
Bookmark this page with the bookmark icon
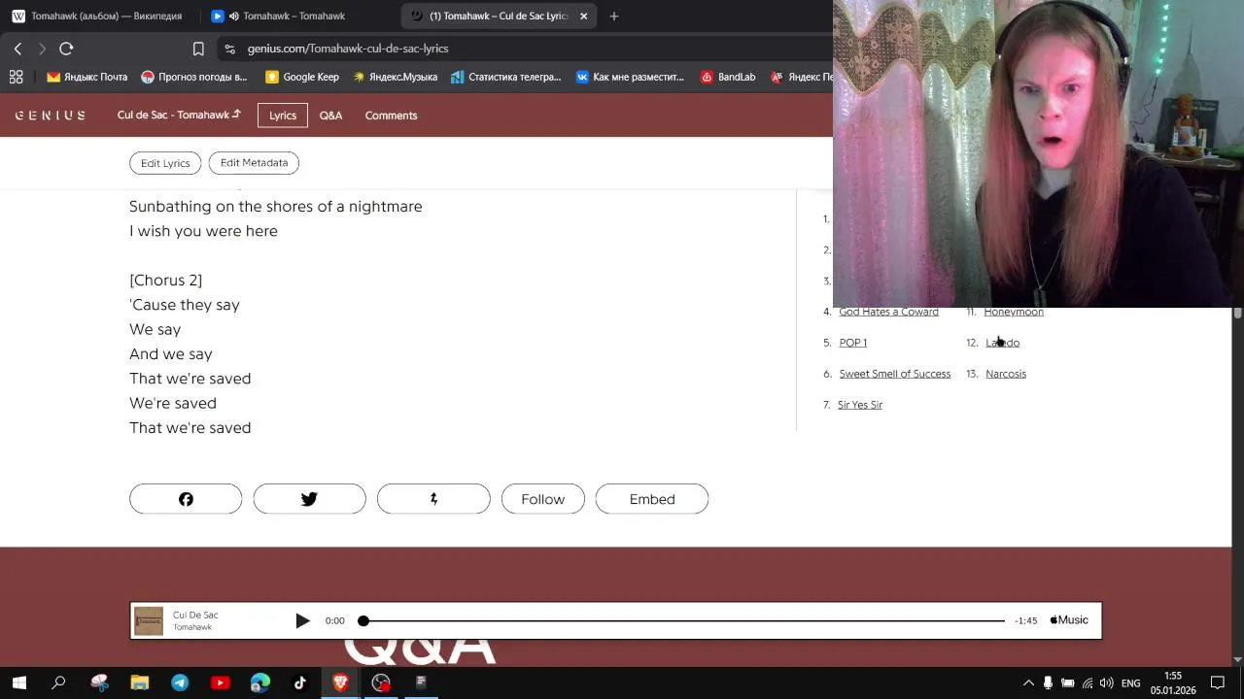click(198, 49)
